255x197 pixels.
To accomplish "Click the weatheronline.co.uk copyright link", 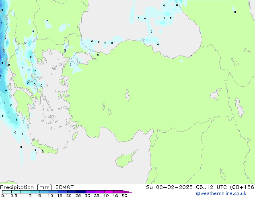I will point(221,193).
